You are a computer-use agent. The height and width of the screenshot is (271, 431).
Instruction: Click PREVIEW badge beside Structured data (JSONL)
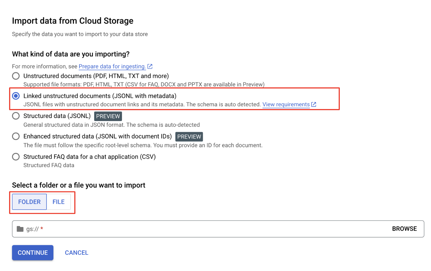click(108, 116)
